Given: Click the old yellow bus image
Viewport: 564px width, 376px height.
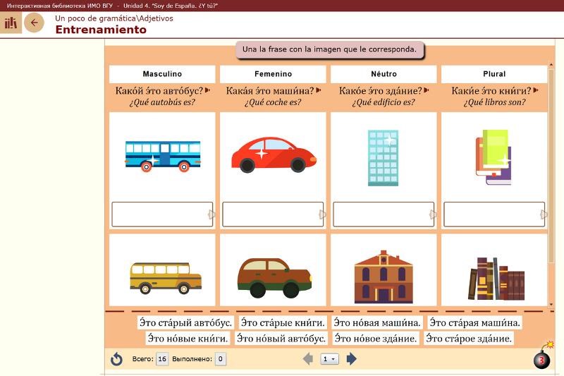Looking at the screenshot, I should (x=165, y=277).
